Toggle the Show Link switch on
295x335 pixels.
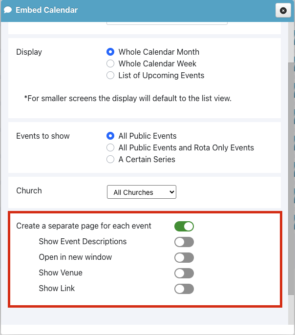pyautogui.click(x=184, y=289)
